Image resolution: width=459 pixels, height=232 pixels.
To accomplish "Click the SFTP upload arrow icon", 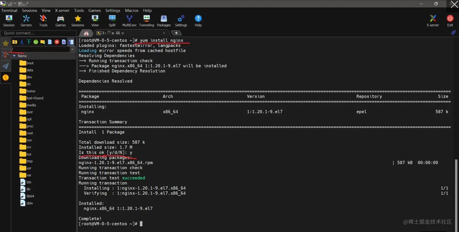I will 29,42.
